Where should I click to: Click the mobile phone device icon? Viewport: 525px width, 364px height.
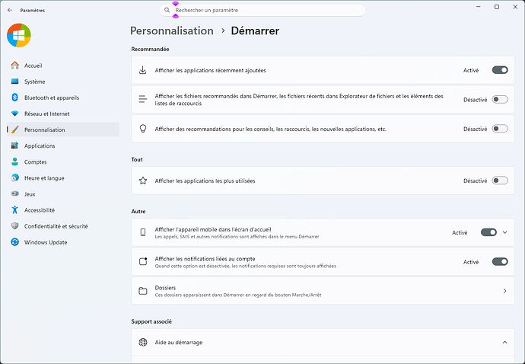pyautogui.click(x=142, y=232)
